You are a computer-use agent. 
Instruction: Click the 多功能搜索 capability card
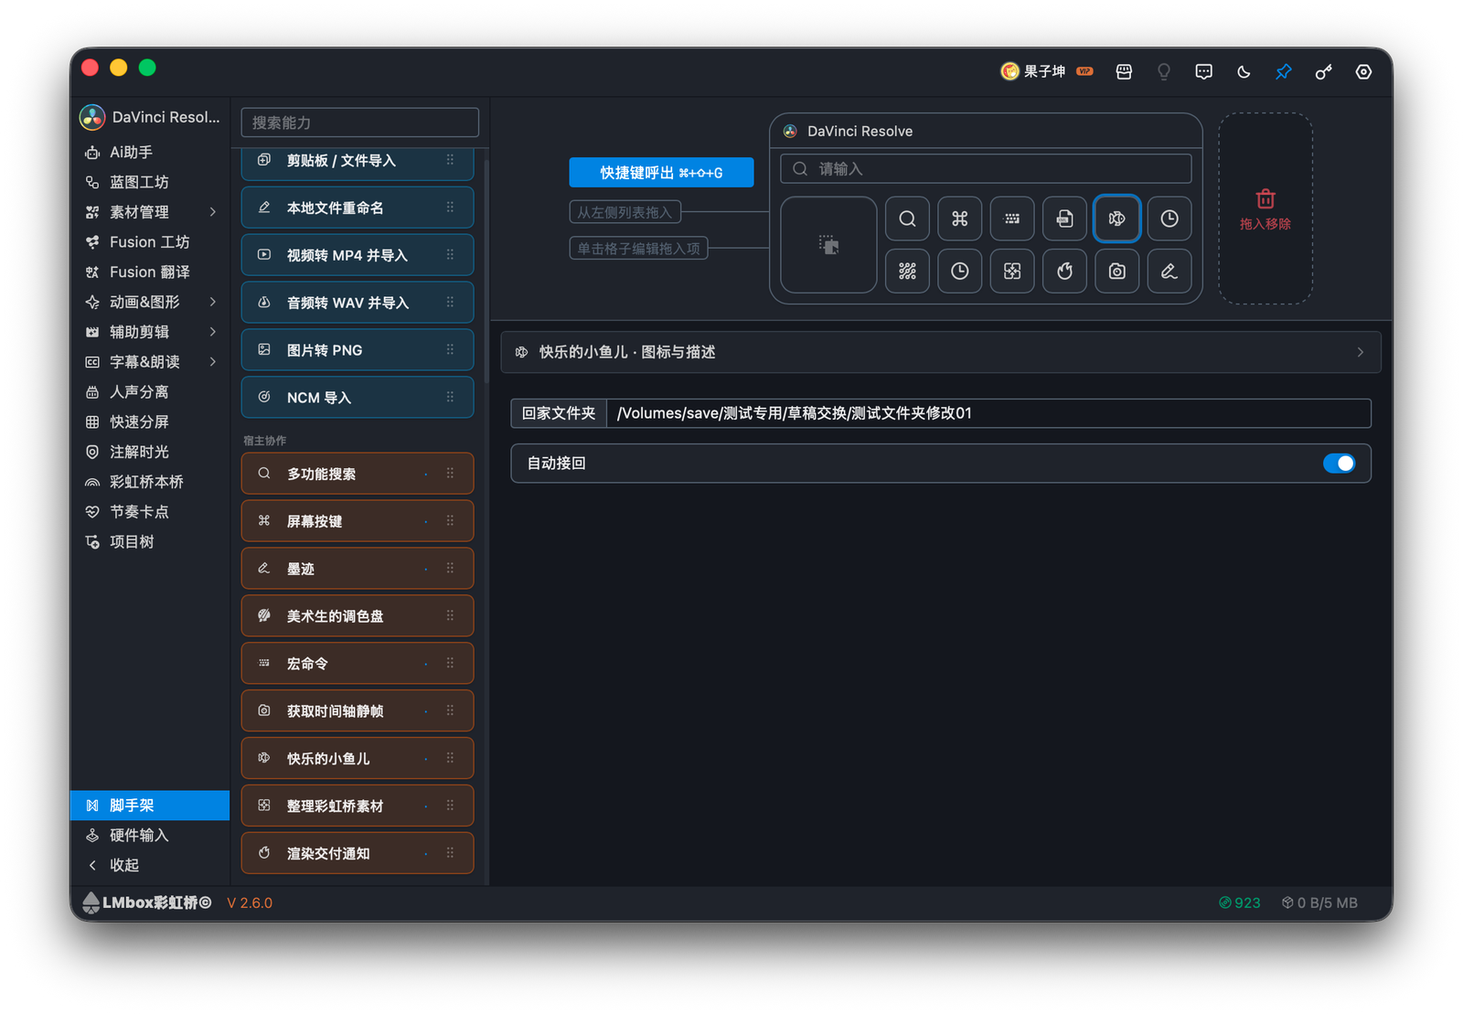[x=358, y=474]
